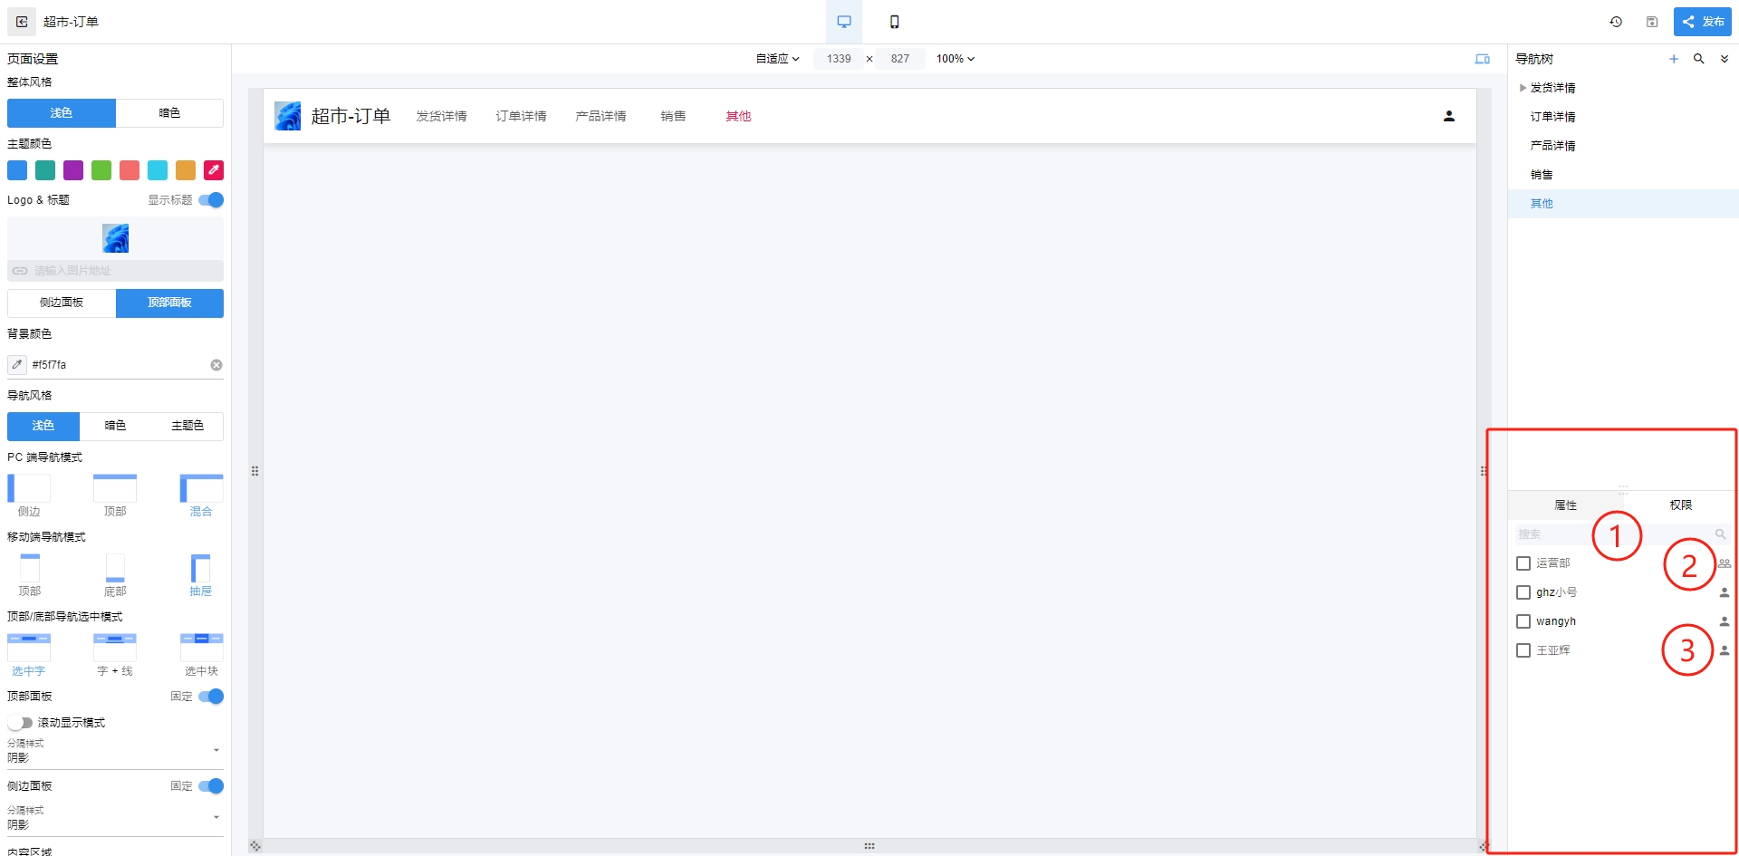Viewport: 1739px width, 856px height.
Task: Click the 发布 publish button
Action: coord(1703,22)
